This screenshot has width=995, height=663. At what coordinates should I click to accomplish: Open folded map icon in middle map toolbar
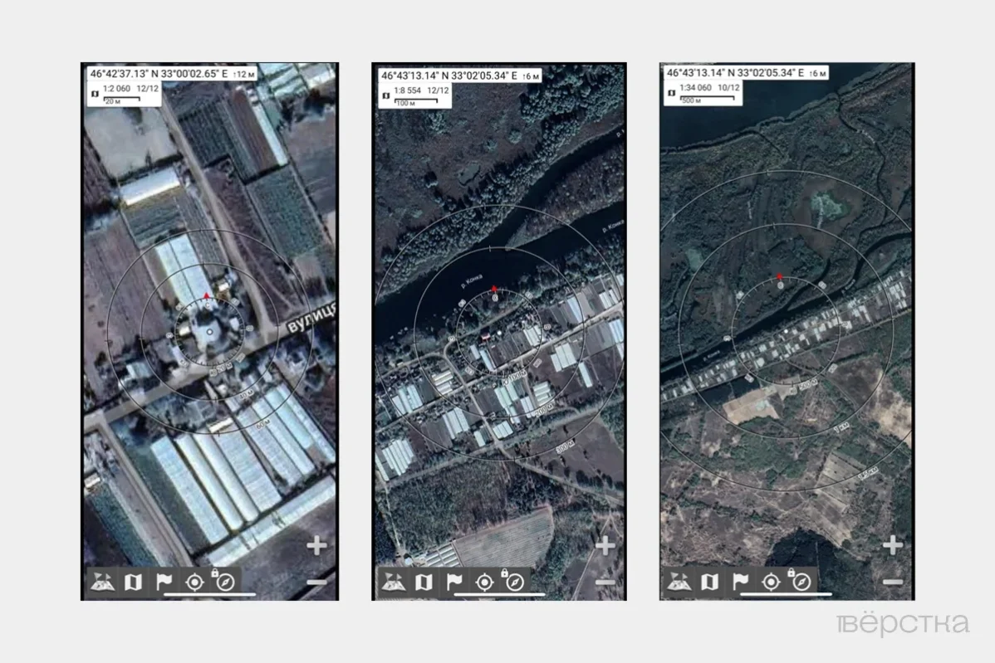[423, 582]
